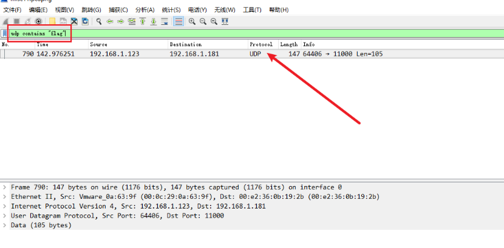The image size is (504, 248).
Task: Expand the Data (105 bytes) node
Action: 5,226
